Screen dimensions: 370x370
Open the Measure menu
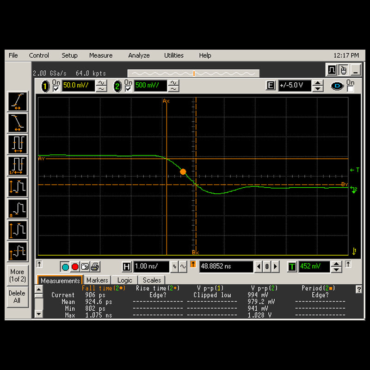click(x=101, y=55)
